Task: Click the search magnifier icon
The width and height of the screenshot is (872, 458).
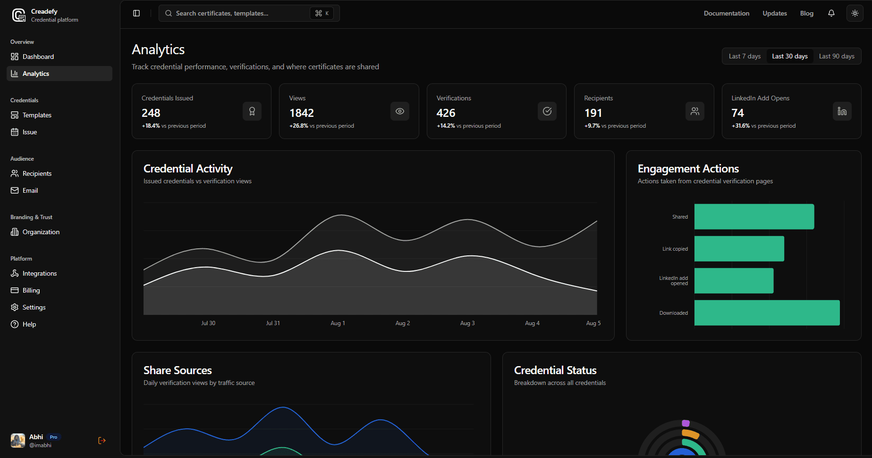Action: (169, 13)
